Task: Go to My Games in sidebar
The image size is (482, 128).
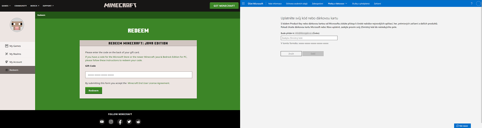Action: tap(17, 46)
